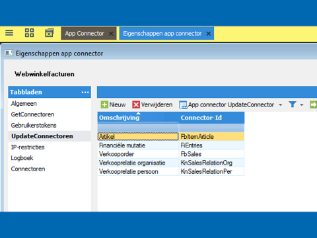Sort by the Omschrijving column header
The height and width of the screenshot is (238, 317).
point(138,118)
